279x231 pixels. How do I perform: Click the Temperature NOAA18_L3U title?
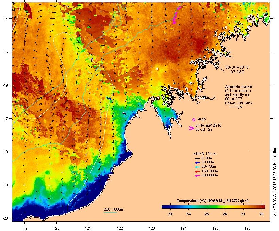213,201
